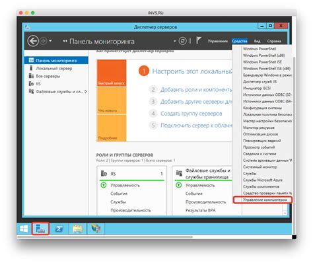The height and width of the screenshot is (263, 313).
Task: Click the back navigation arrow
Action: coord(33,41)
